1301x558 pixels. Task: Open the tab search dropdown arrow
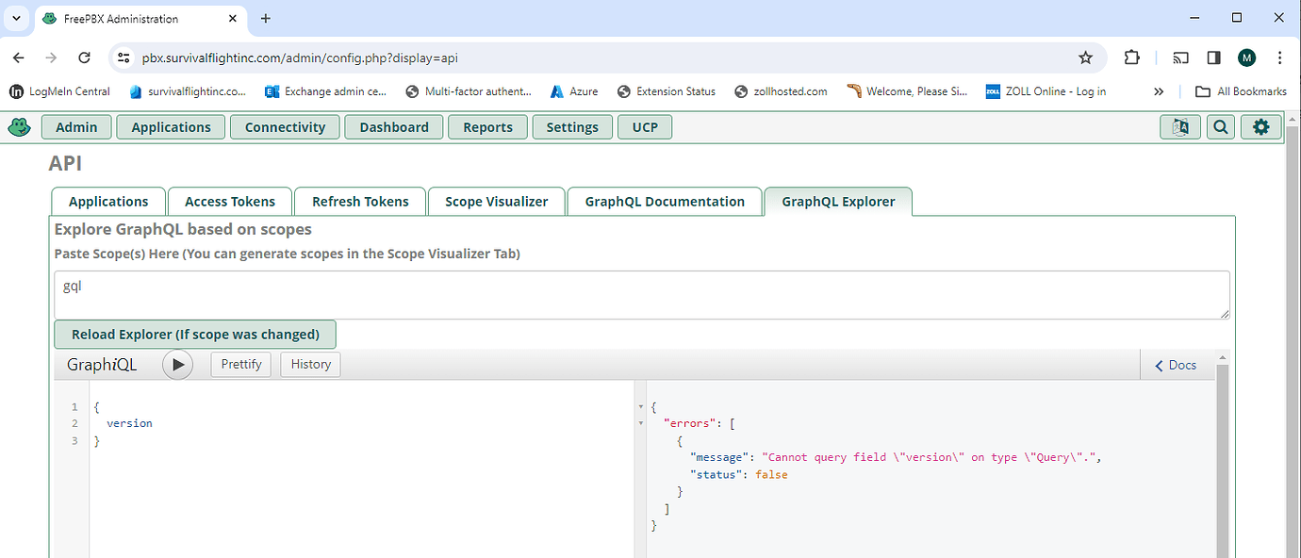16,19
